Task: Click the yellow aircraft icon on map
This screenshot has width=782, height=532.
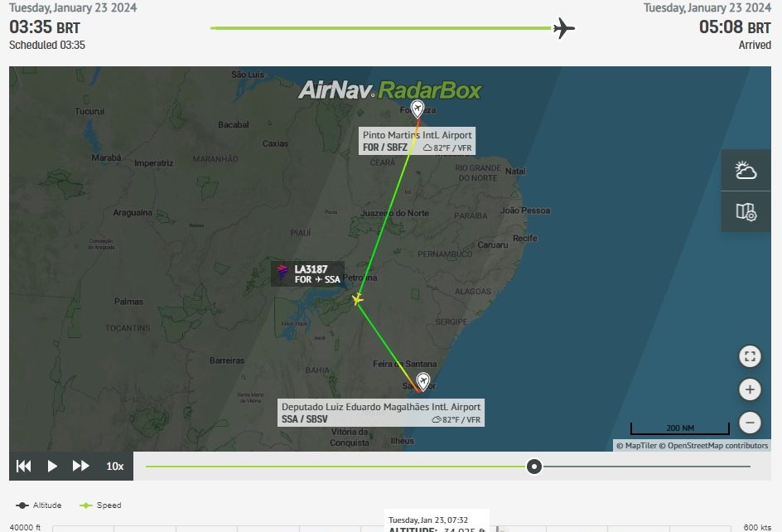Action: [x=357, y=299]
